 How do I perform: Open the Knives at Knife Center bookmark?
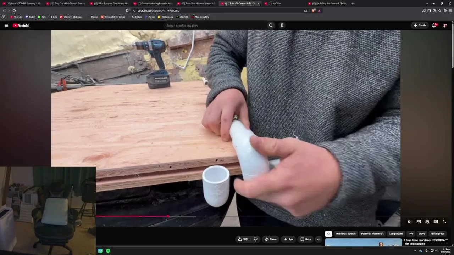[113, 17]
